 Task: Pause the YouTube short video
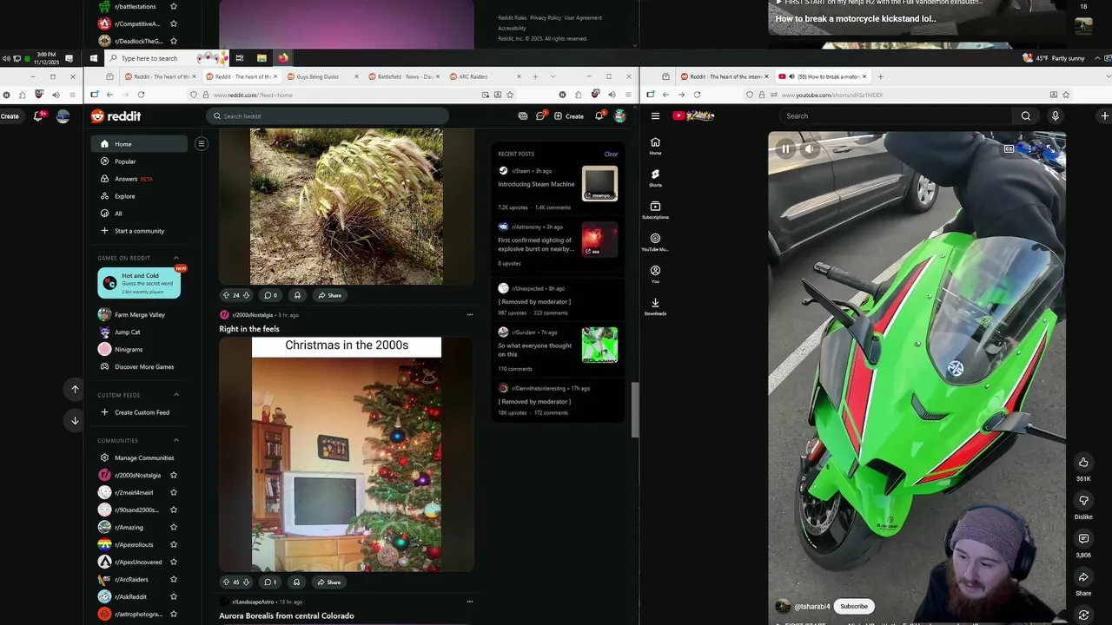[785, 148]
